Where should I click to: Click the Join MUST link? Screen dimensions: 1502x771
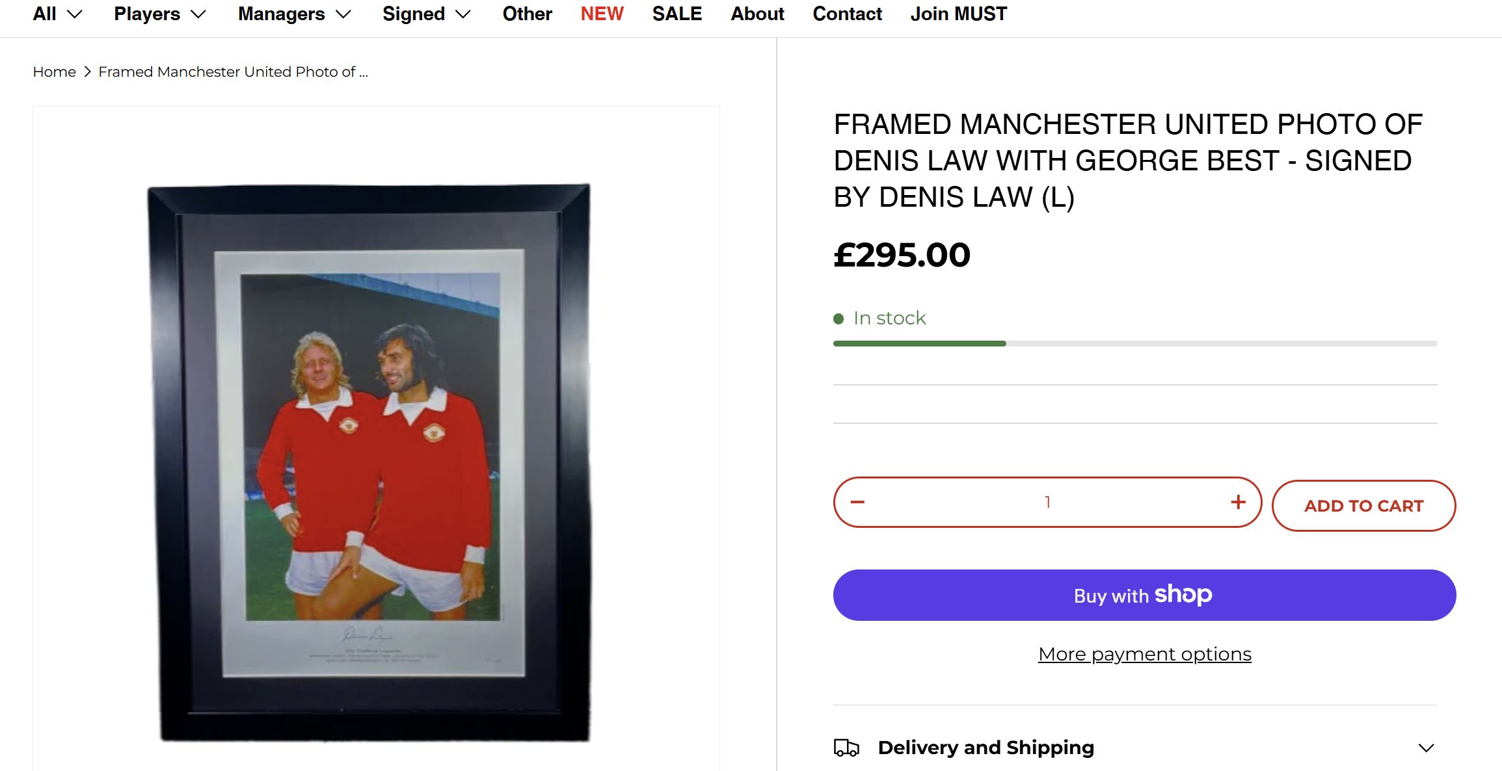point(958,14)
